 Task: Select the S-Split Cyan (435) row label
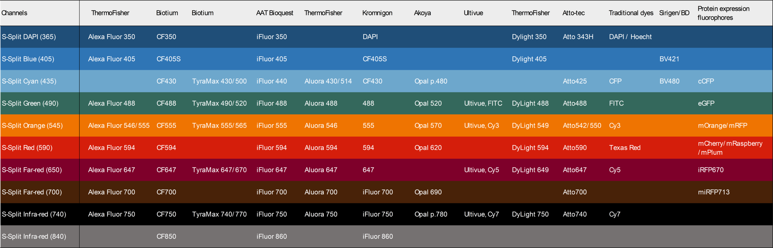pyautogui.click(x=29, y=81)
